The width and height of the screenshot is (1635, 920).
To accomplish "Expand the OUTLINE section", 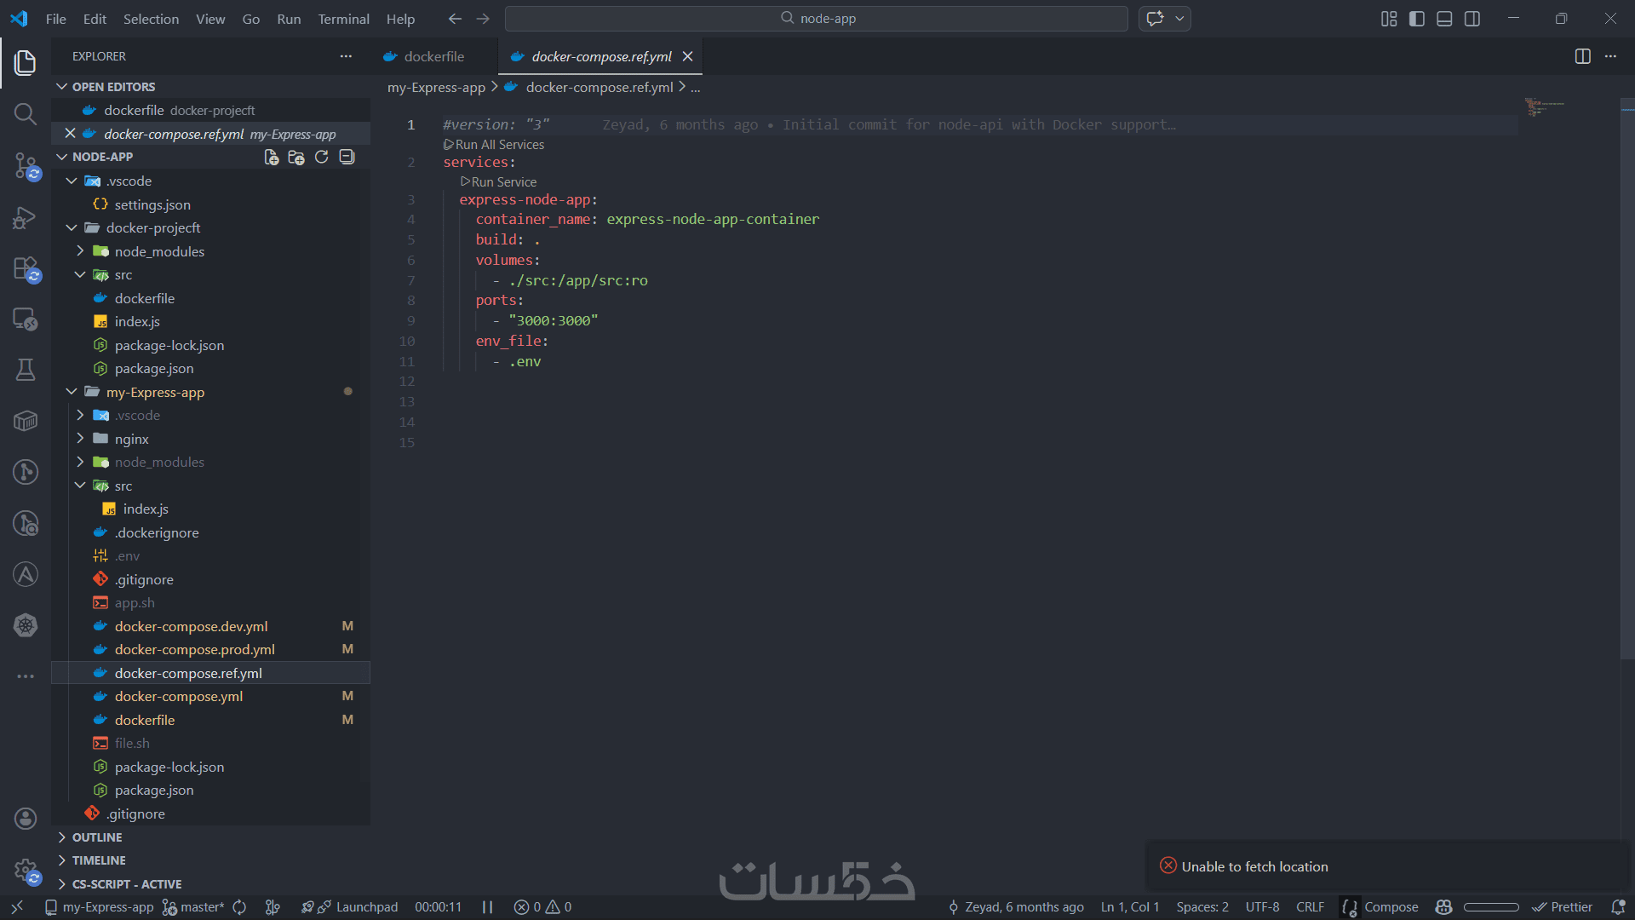I will [97, 837].
